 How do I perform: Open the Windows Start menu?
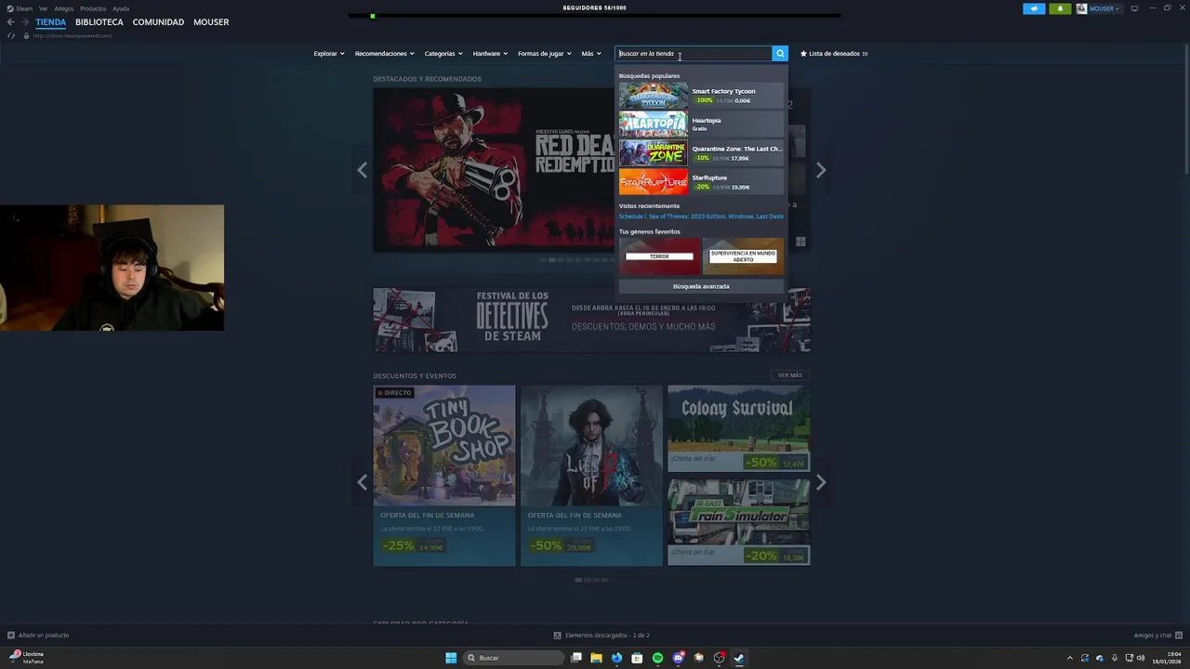451,658
